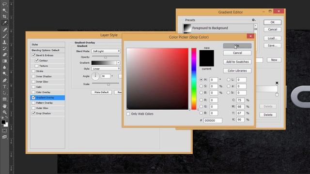310x174 pixels.
Task: Select the Rectangle shape tool
Action: click(4, 99)
